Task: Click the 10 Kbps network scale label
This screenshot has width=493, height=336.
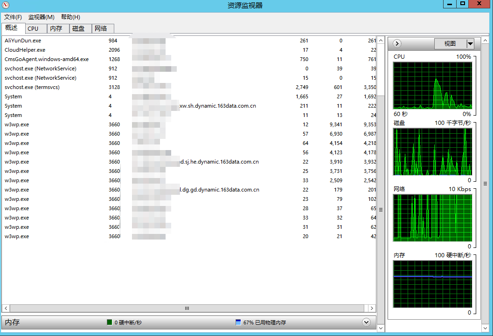Action: (x=460, y=189)
